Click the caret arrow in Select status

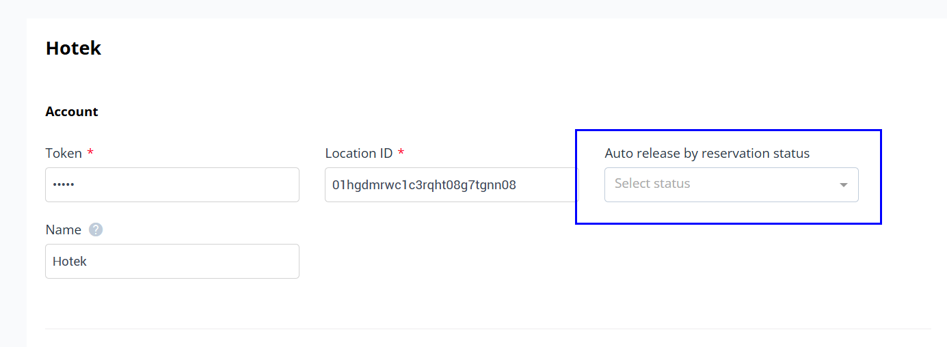[844, 185]
